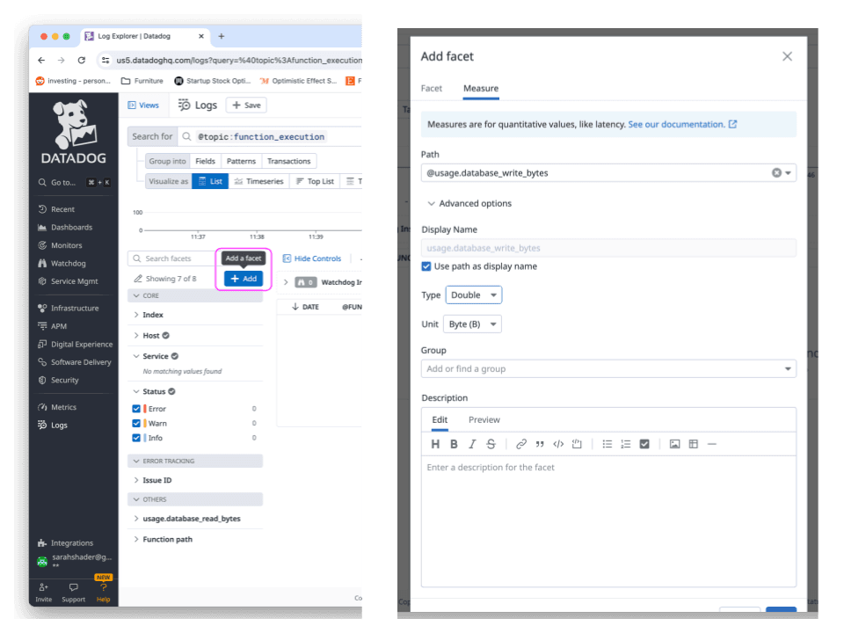Viewport: 844px width, 633px height.
Task: Change the Unit dropdown from Byte (B)
Action: [x=472, y=324]
